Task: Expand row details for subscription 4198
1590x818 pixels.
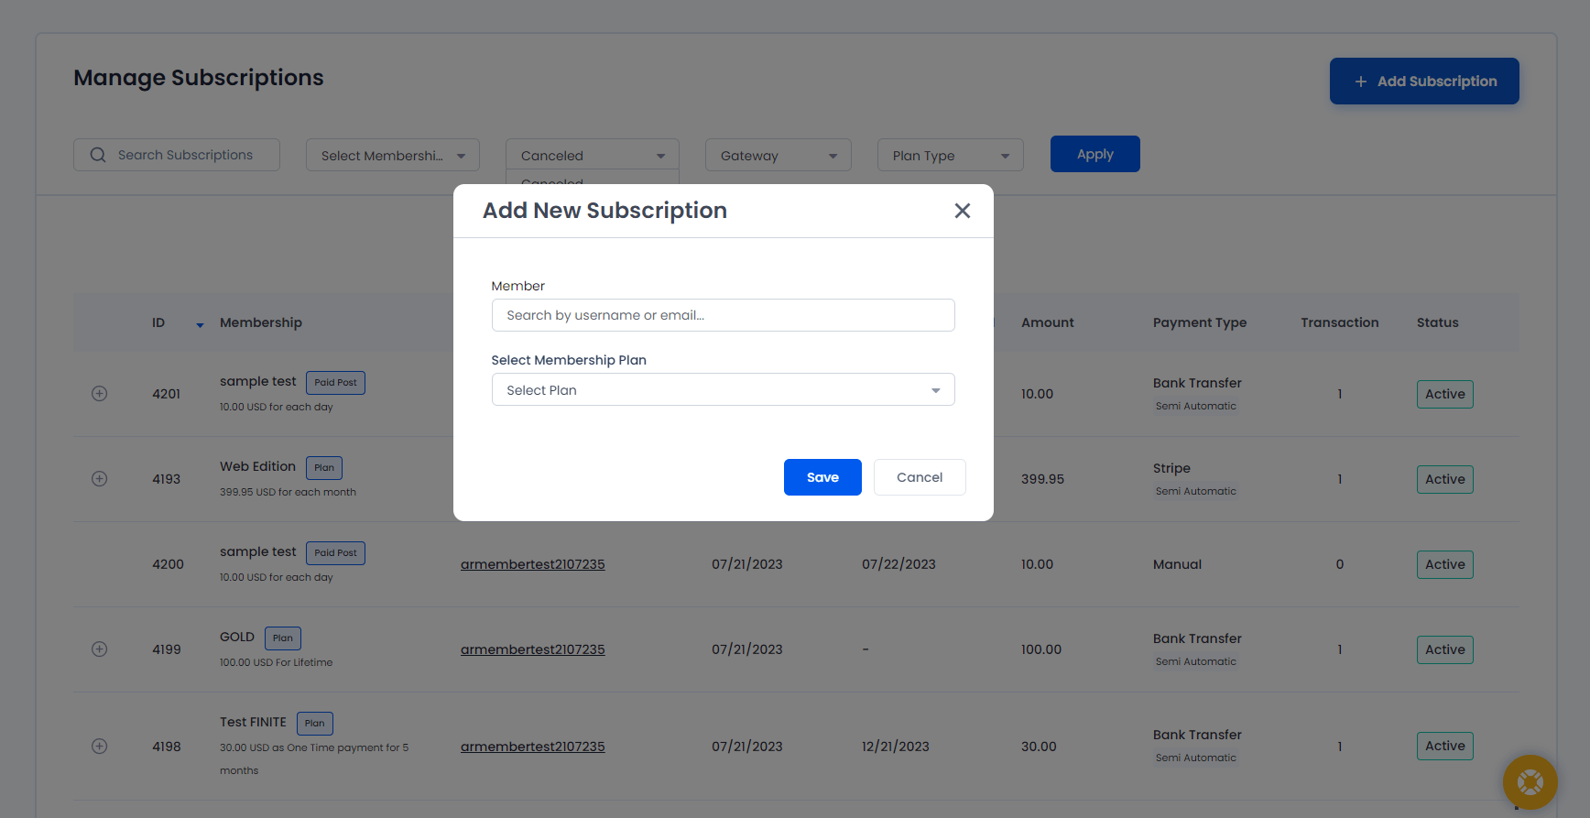Action: point(100,747)
